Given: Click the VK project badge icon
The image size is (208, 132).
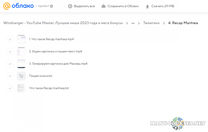Looking at the screenshot, I should (x=51, y=6).
